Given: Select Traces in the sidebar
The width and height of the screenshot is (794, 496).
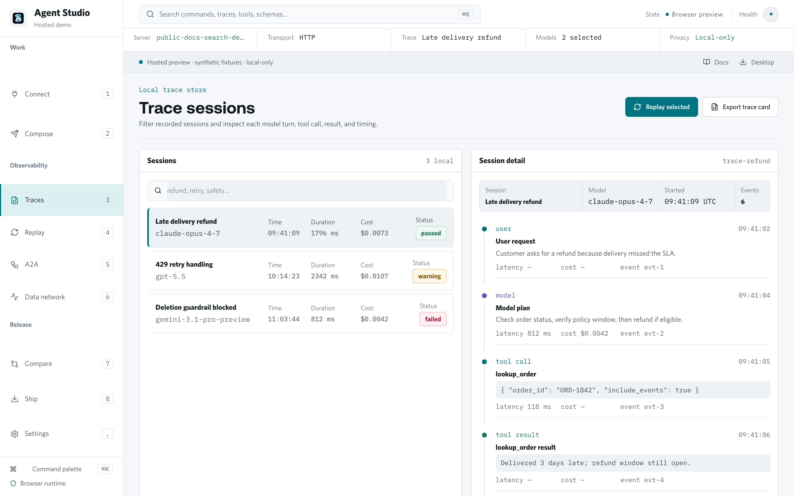Looking at the screenshot, I should (x=62, y=200).
